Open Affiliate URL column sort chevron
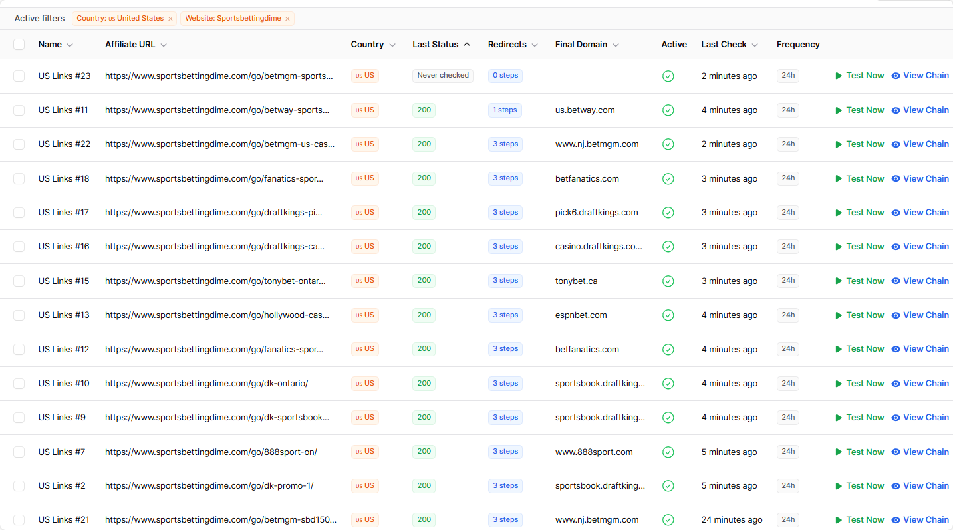This screenshot has width=953, height=530. (x=164, y=45)
